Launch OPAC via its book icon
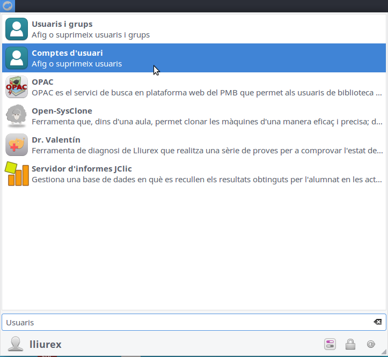Image resolution: width=388 pixels, height=357 pixels. point(17,87)
